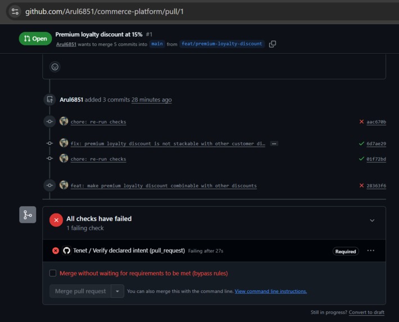Open commit hash 01f72bd

click(376, 159)
